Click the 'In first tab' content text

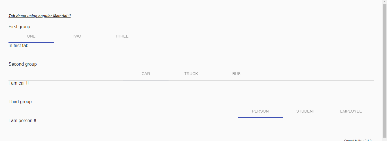pos(18,46)
